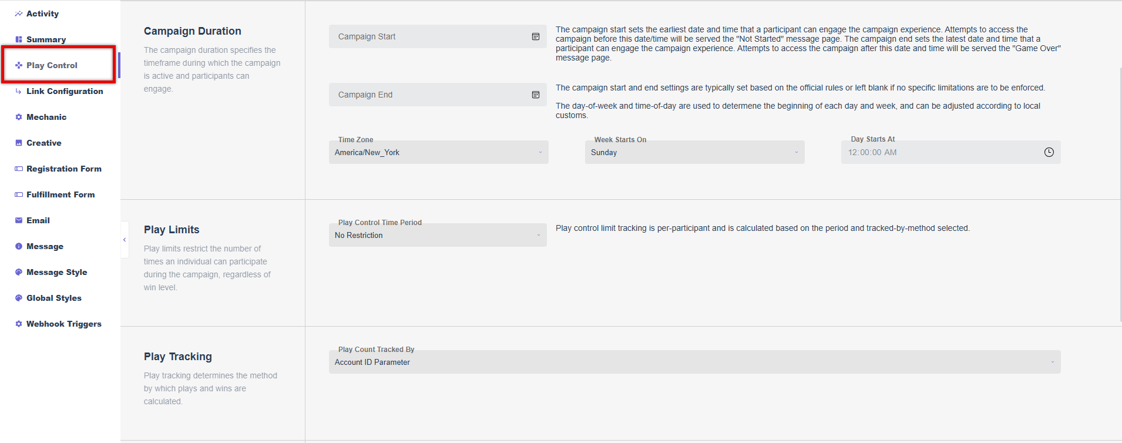1122x443 pixels.
Task: Click the Message Style palette icon
Action: pyautogui.click(x=19, y=272)
